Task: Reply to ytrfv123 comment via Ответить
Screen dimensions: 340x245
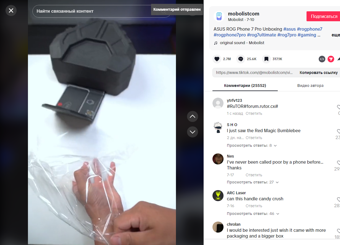Action: click(254, 113)
